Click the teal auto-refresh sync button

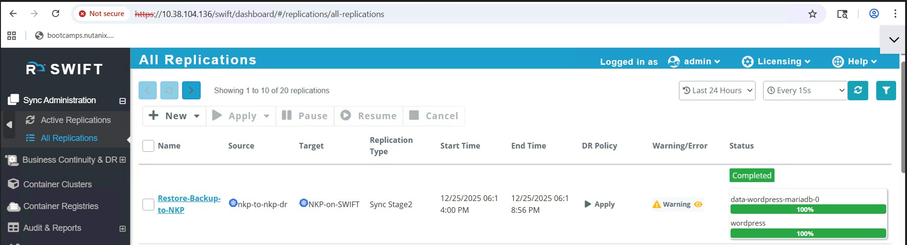[858, 90]
